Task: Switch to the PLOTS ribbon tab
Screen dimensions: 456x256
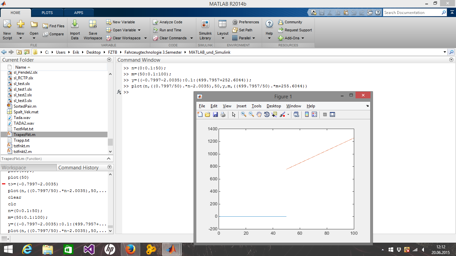Action: pyautogui.click(x=47, y=13)
